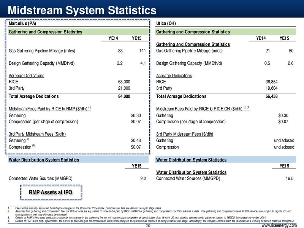This screenshot has height=228, width=304.
Task: Click 'Midstream Fees Paid by RICE to RMP' subheading
Action: [x=50, y=109]
